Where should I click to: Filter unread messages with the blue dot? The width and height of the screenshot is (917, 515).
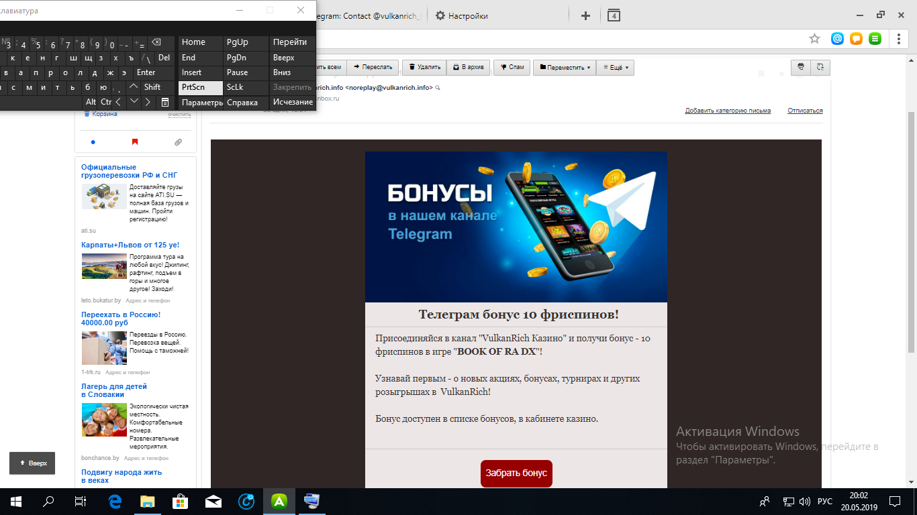click(x=93, y=142)
